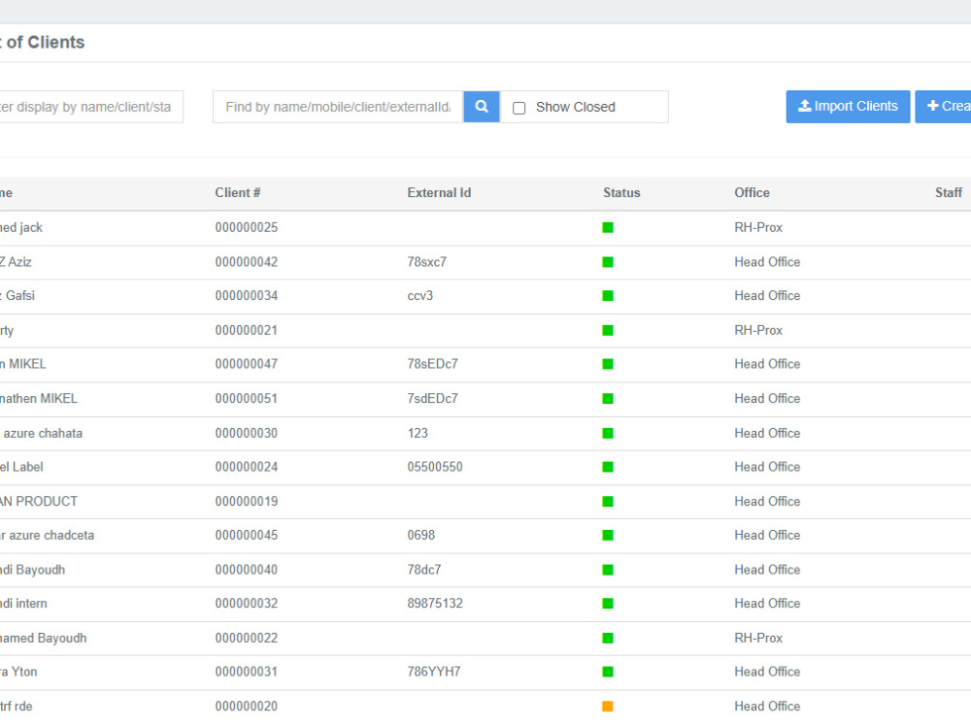The width and height of the screenshot is (971, 727).
Task: Click Head Office for client 000000020
Action: (x=767, y=706)
